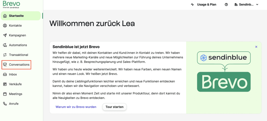Viewport: 267px width, 121px height.
Task: Dismiss the Sendinblue ist jetzt Brevo banner
Action: 256,47
